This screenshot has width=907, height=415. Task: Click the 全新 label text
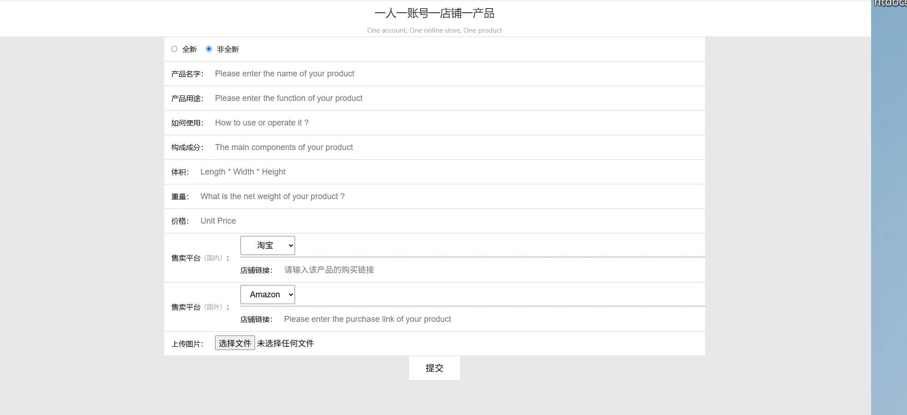pyautogui.click(x=189, y=50)
